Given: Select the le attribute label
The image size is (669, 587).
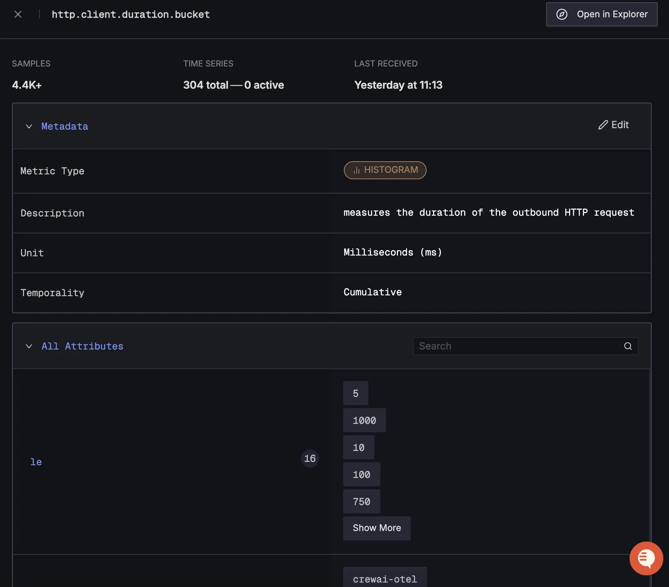Looking at the screenshot, I should pyautogui.click(x=36, y=462).
